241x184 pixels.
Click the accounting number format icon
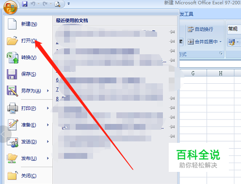click(x=231, y=42)
